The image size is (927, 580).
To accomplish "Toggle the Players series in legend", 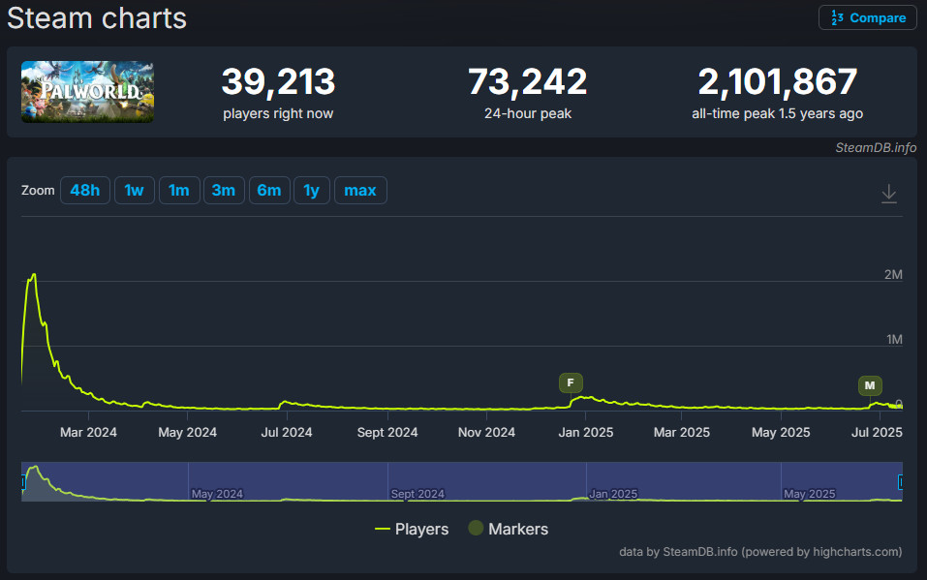I will tap(412, 529).
